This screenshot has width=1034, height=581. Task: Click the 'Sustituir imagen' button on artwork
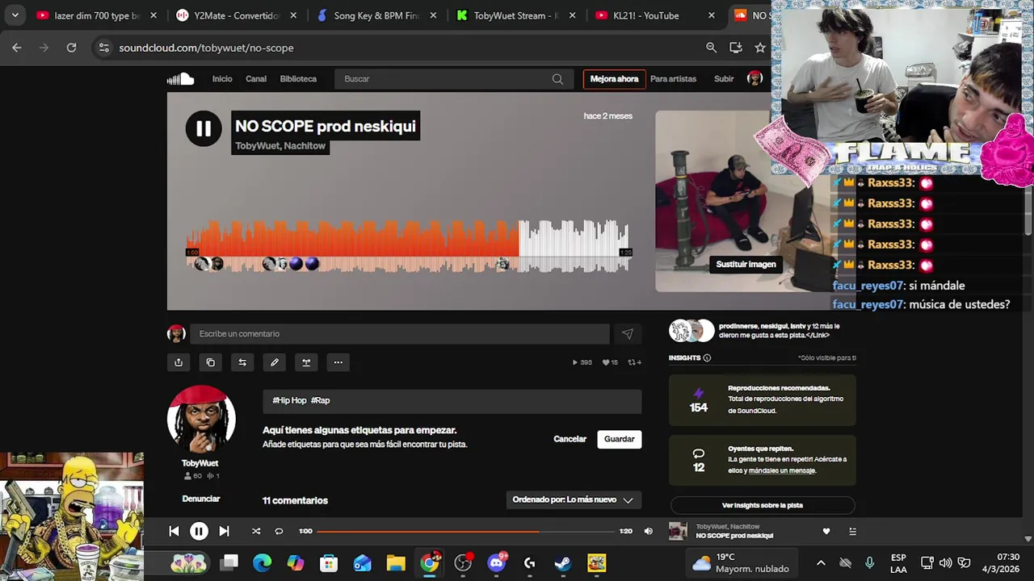point(746,264)
